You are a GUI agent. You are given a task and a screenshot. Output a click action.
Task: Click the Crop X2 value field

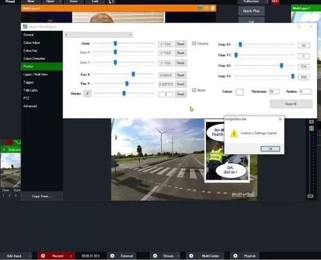click(x=304, y=67)
